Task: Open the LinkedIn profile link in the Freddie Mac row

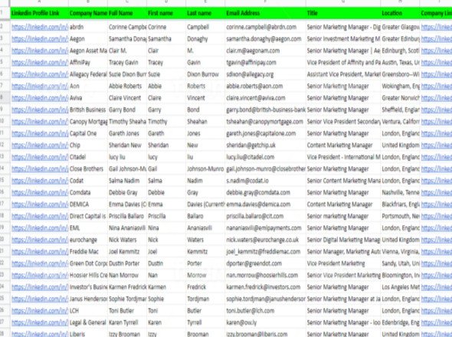Action: (x=40, y=252)
